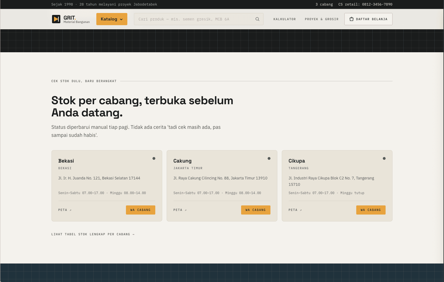This screenshot has width=444, height=282.
Task: Click the '3 cabang' top bar text
Action: pyautogui.click(x=324, y=4)
